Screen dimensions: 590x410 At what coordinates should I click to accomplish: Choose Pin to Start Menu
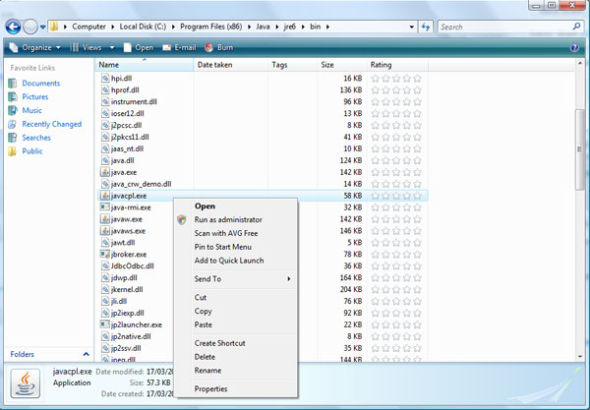[236, 247]
